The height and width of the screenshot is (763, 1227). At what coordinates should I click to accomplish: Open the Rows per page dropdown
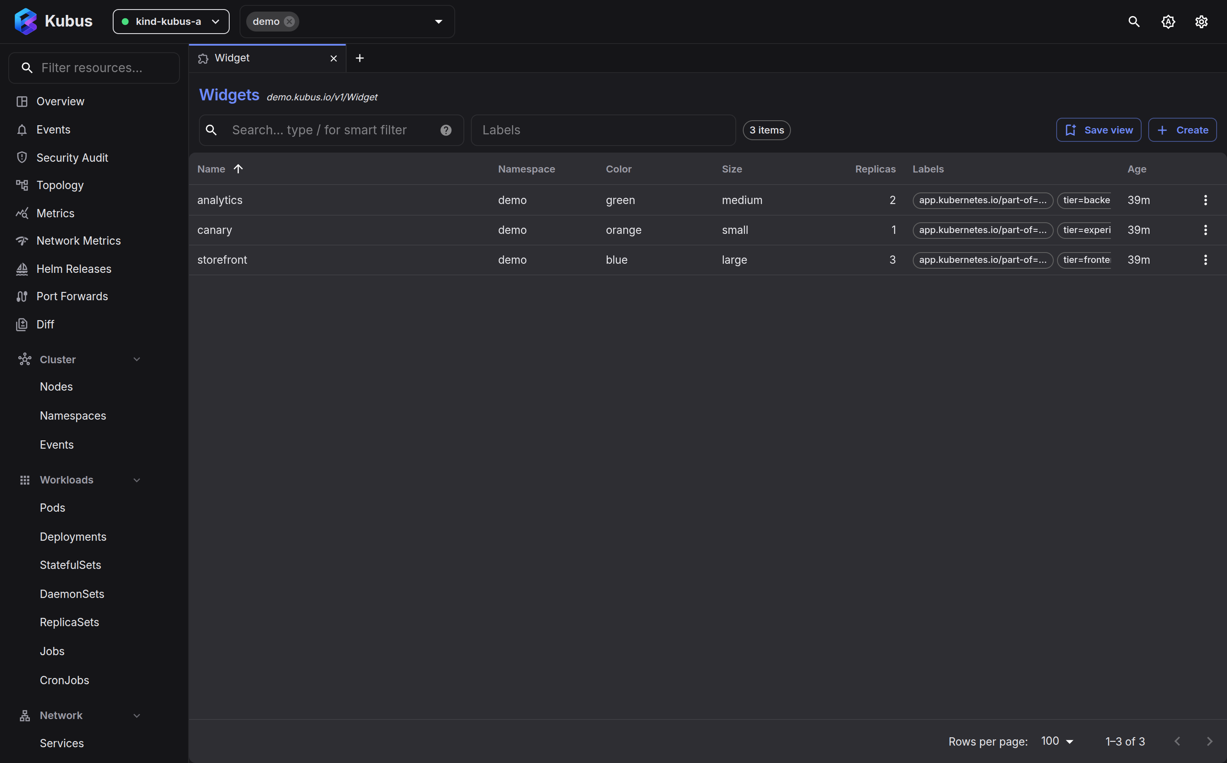point(1057,741)
